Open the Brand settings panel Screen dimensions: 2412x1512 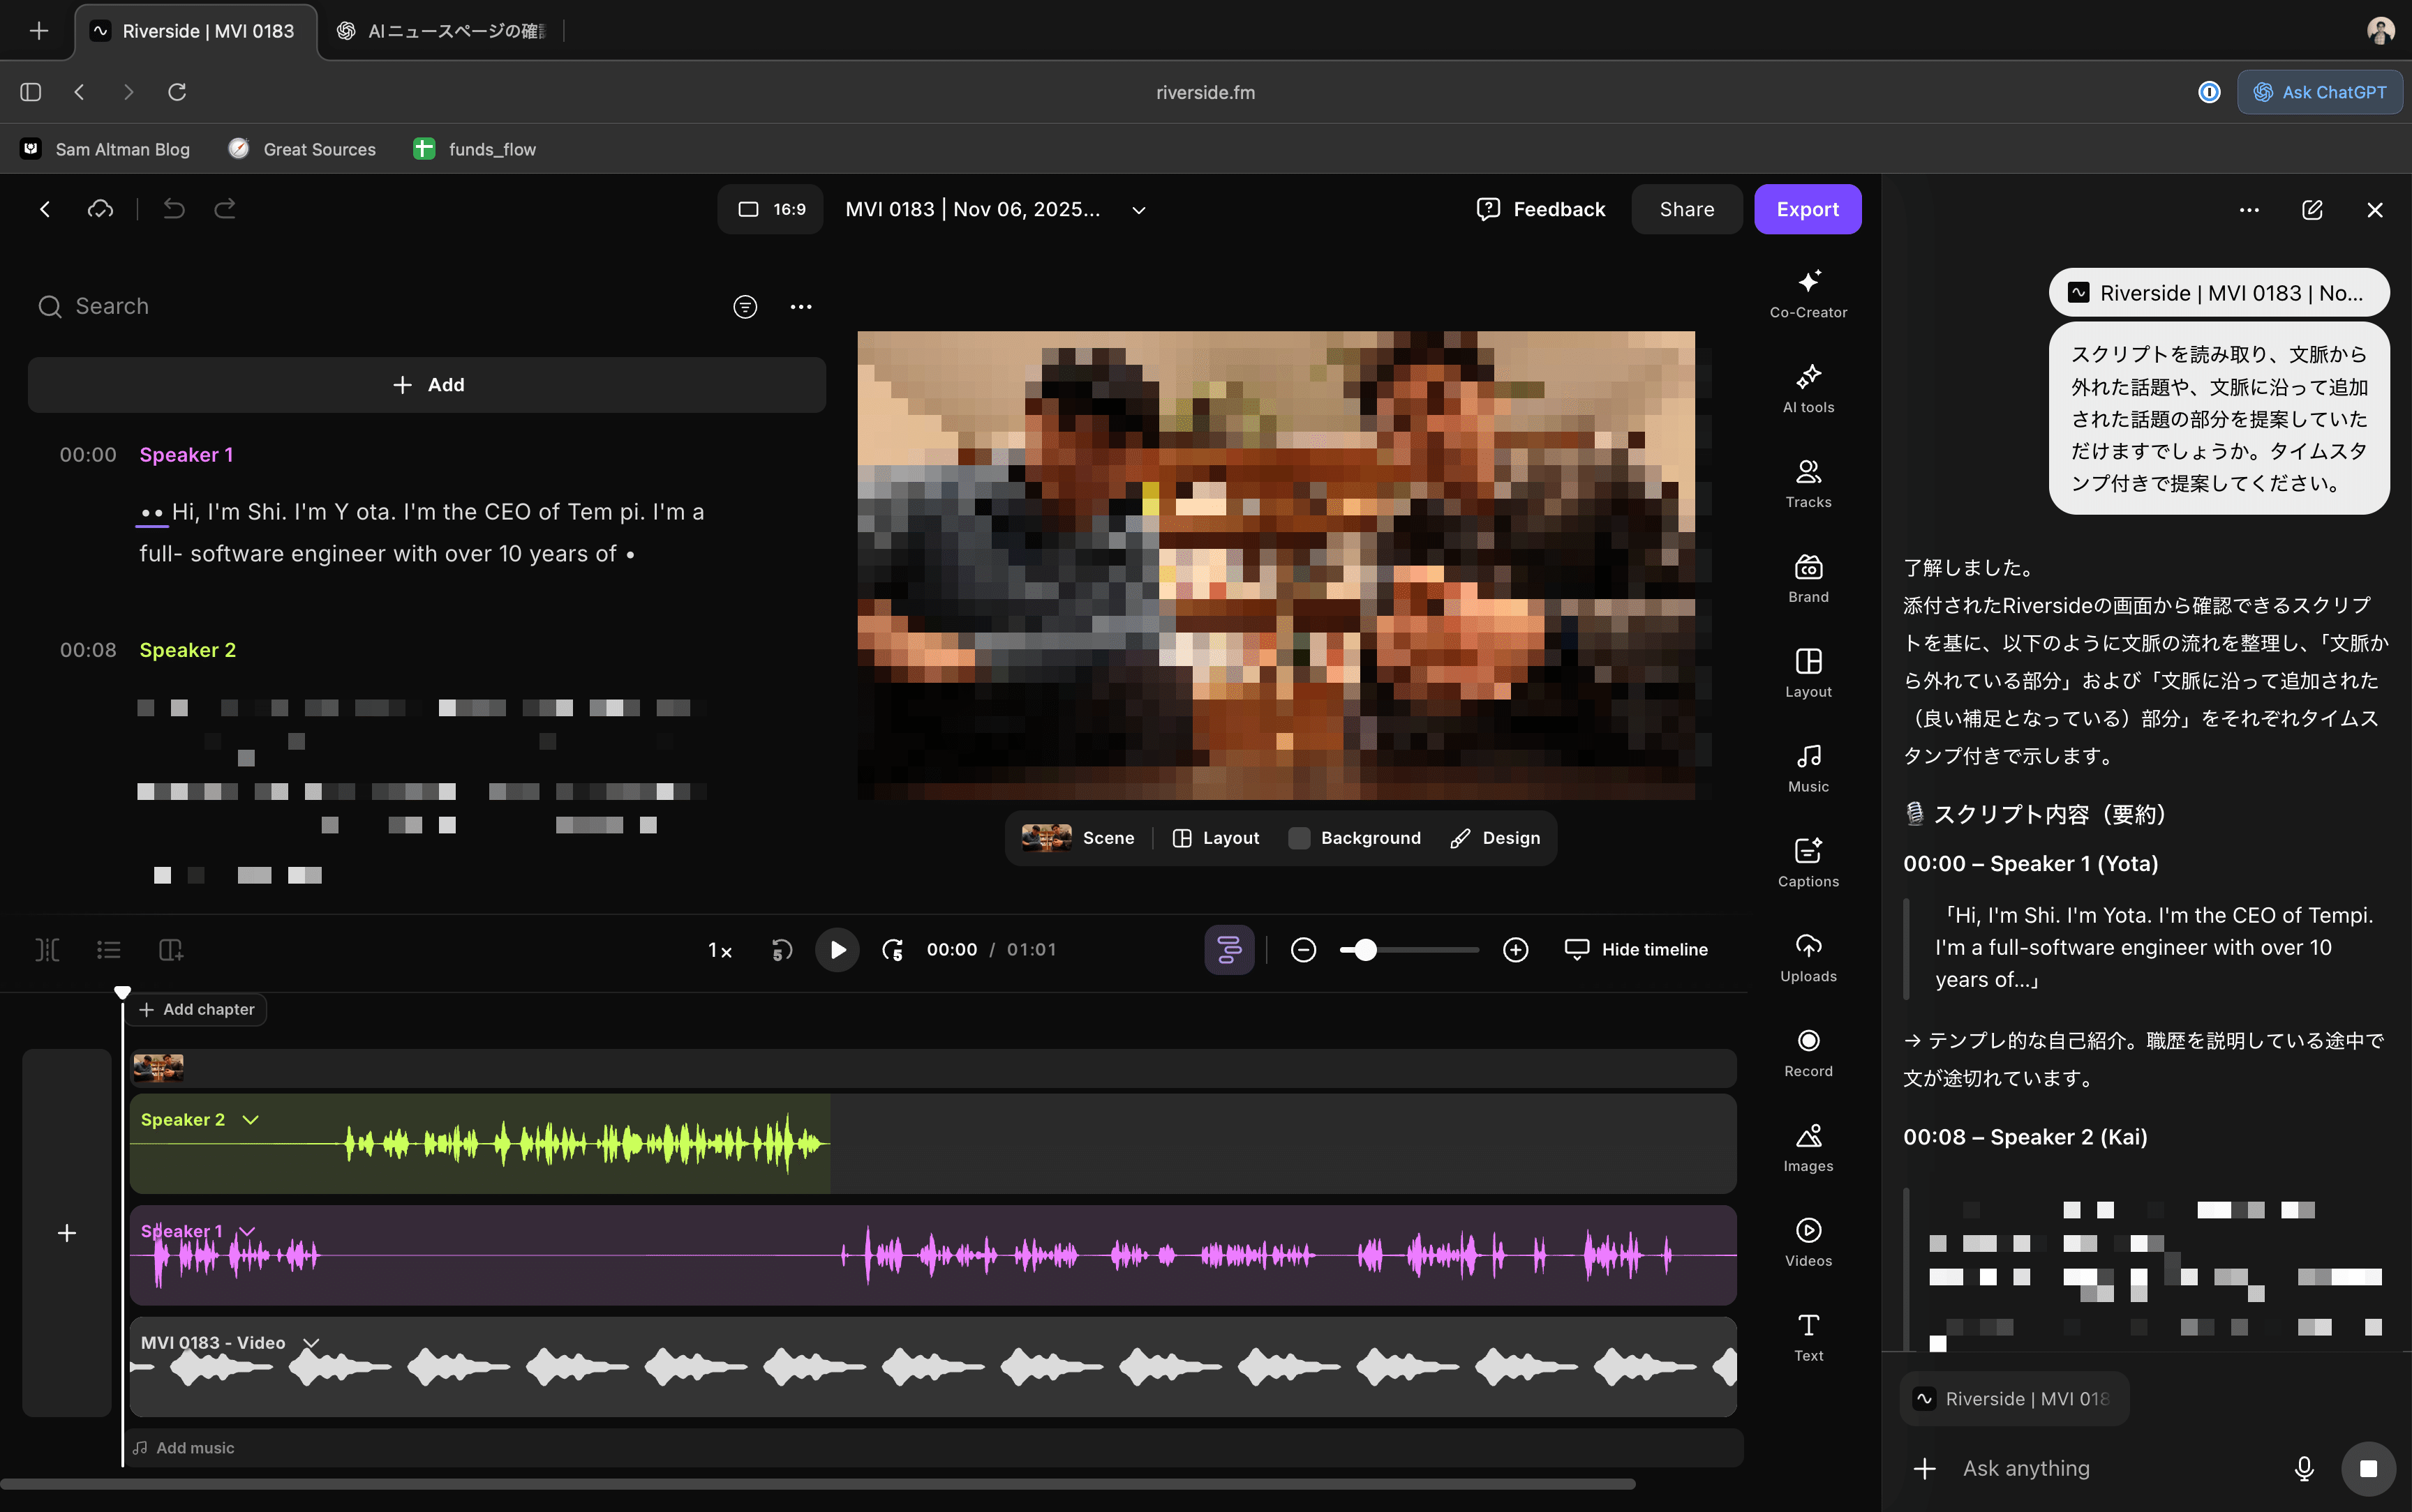click(1808, 577)
